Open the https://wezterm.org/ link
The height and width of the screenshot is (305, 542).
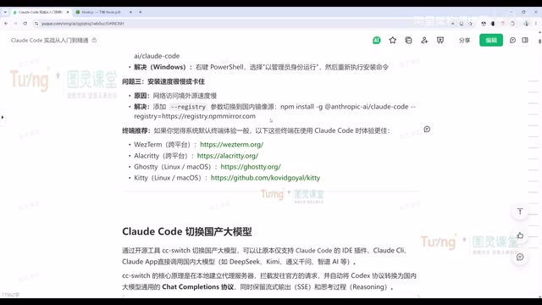[231, 145]
